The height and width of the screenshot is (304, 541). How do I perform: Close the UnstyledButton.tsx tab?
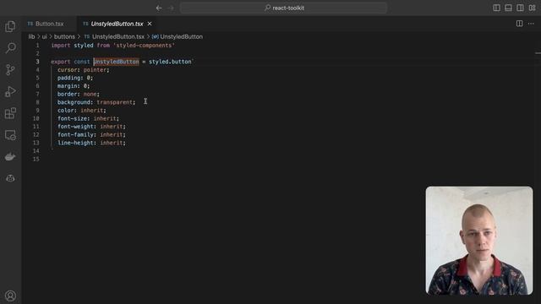pyautogui.click(x=150, y=24)
